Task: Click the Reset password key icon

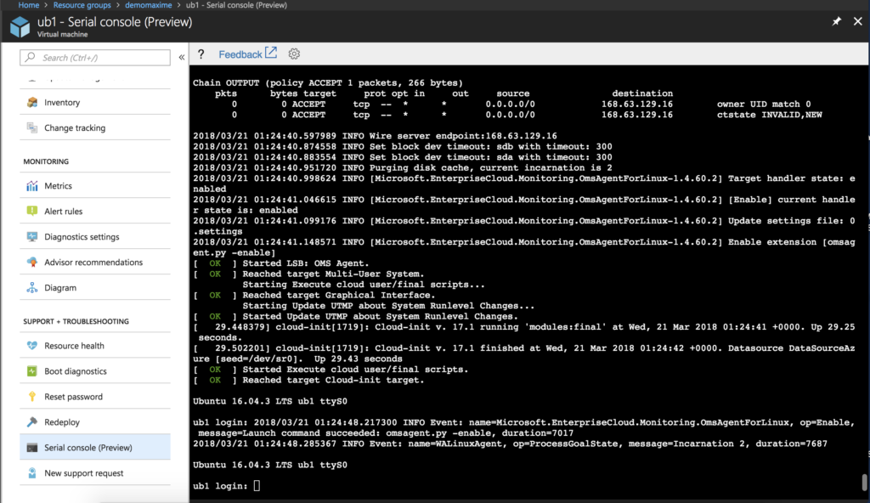Action: (32, 397)
